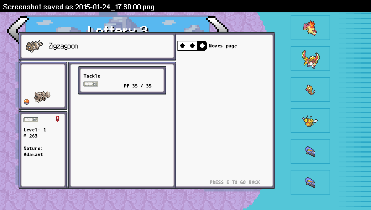Viewport: 371px width, 210px height.
Task: Click the Nature: Adamant text
Action: [x=33, y=151]
